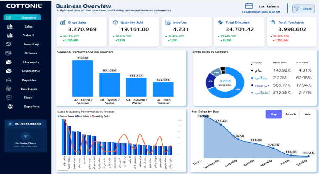Click the 118.1K Friday data point
The height and width of the screenshot is (174, 319).
click(x=291, y=155)
